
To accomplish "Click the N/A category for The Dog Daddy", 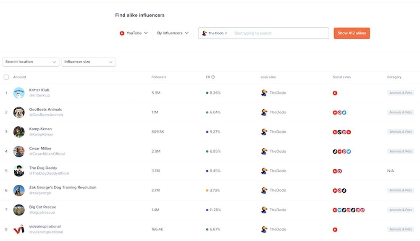I will point(391,171).
